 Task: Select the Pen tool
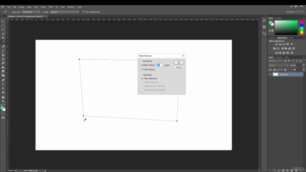3,80
